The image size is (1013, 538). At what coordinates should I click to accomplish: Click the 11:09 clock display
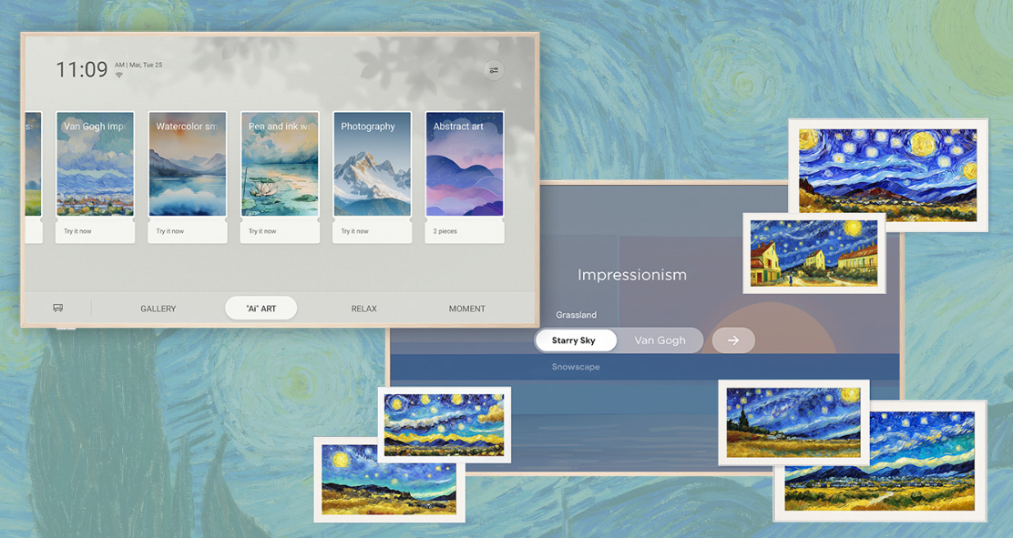point(81,69)
